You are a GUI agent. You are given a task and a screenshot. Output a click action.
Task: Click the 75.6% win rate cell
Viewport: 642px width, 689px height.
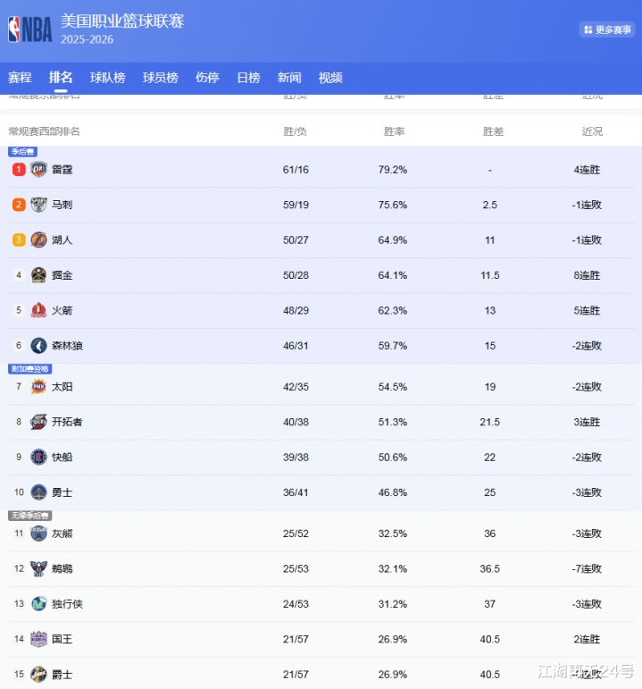(x=393, y=205)
